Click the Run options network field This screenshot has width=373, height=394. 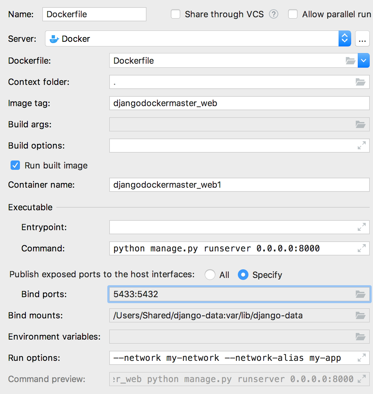coord(240,358)
